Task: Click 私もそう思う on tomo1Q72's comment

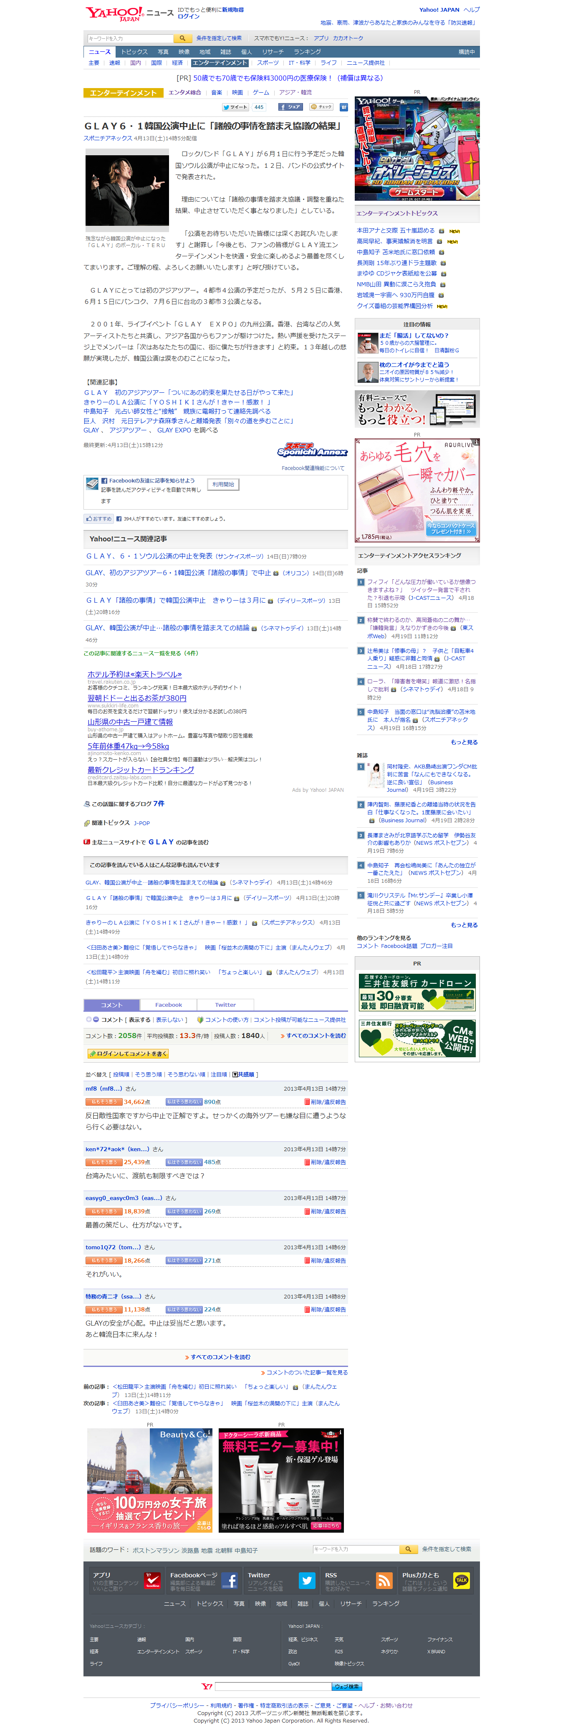Action: (x=104, y=1261)
